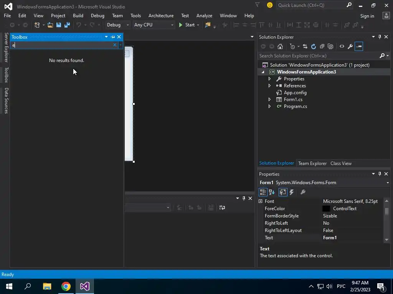Screen dimensions: 393x294
Task: Click the ForeColor black color swatch
Action: click(x=326, y=209)
